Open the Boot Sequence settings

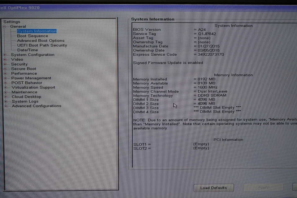[x=32, y=36]
